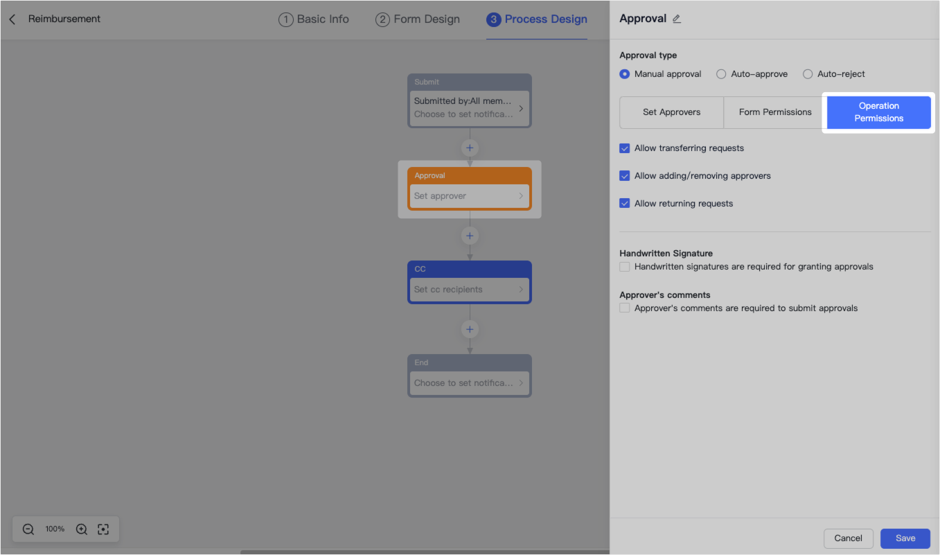Select Auto-reject type

(x=808, y=74)
